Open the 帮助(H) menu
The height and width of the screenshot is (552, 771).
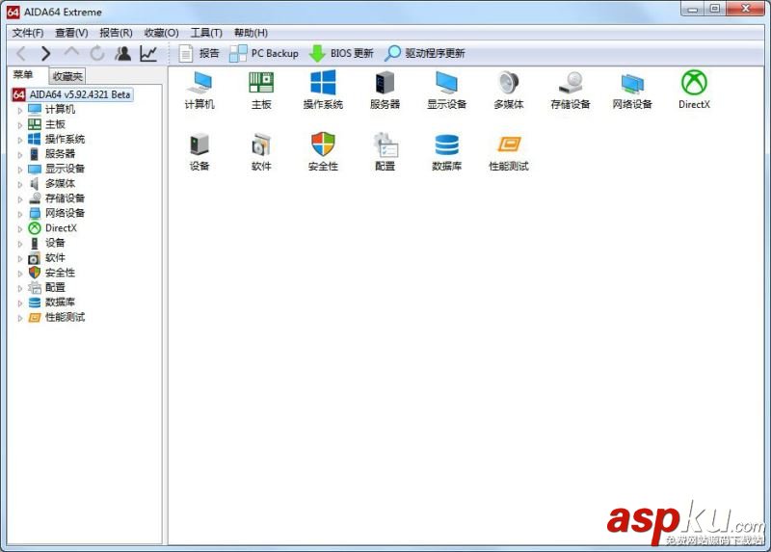point(251,33)
